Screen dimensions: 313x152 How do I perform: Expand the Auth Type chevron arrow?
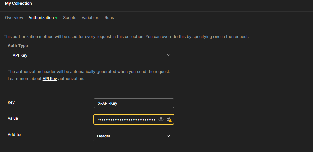point(169,55)
